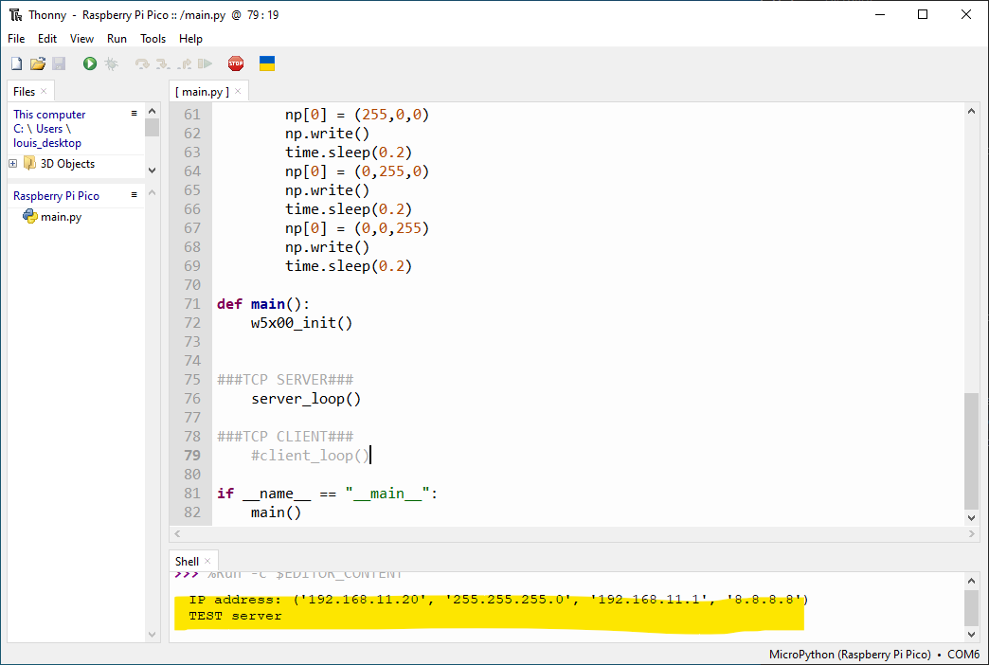Screen dimensions: 989x665
Task: Click editor scroll up arrow
Action: click(971, 111)
